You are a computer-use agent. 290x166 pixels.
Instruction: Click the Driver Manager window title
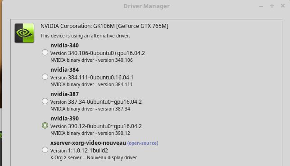146,6
